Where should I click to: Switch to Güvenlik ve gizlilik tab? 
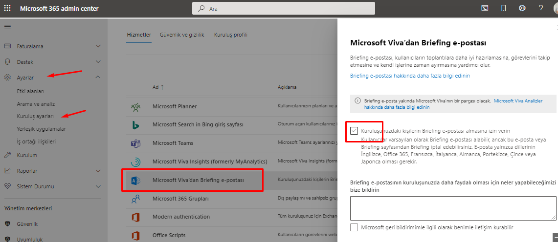(x=181, y=35)
